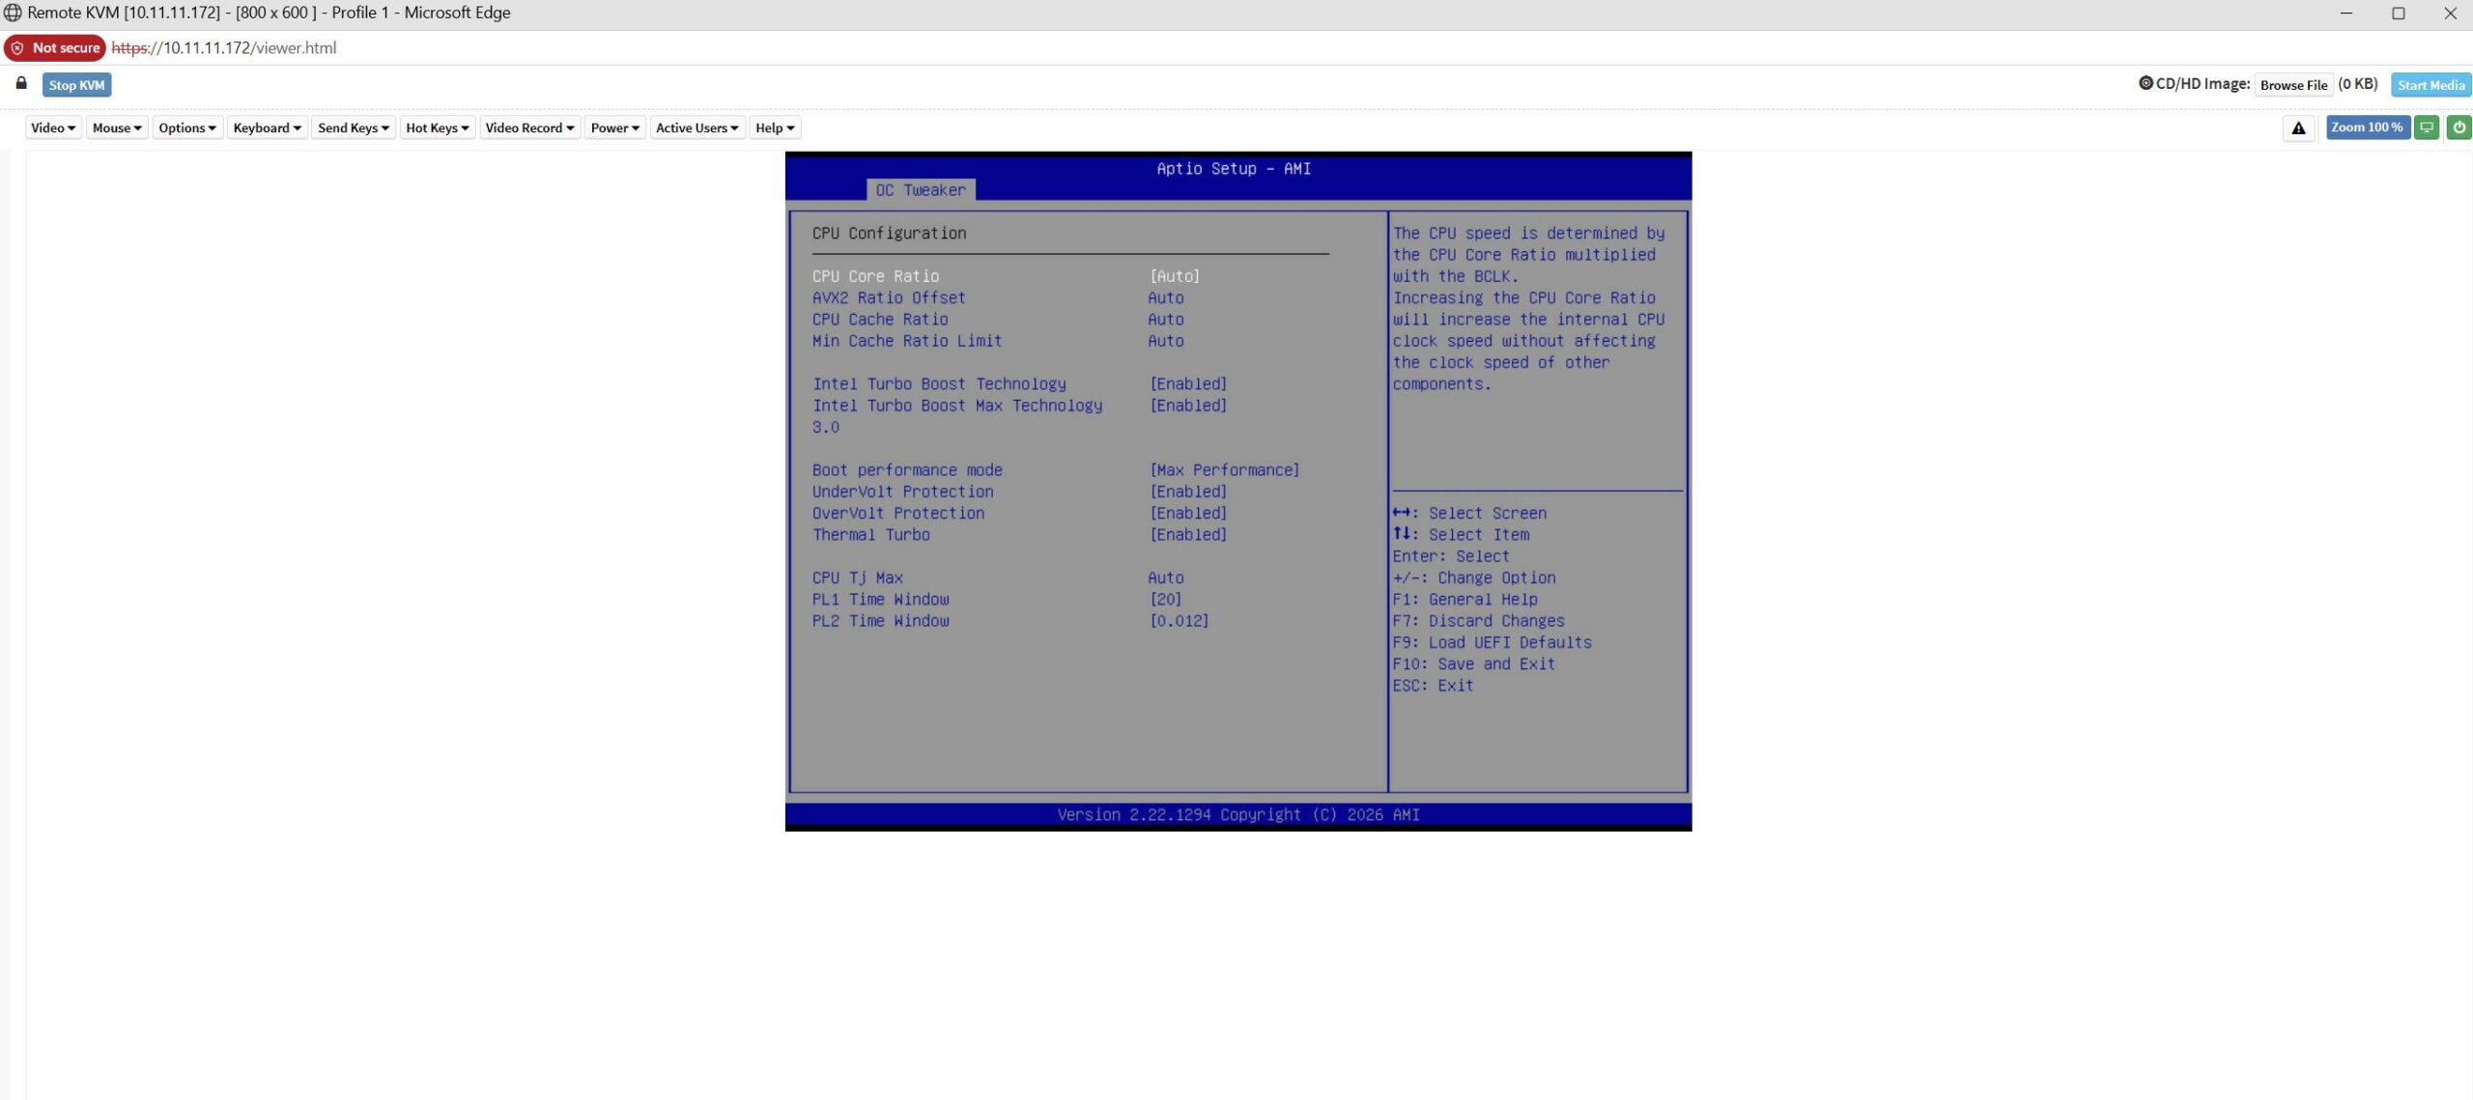Click the CPU Configuration heading

tap(889, 233)
